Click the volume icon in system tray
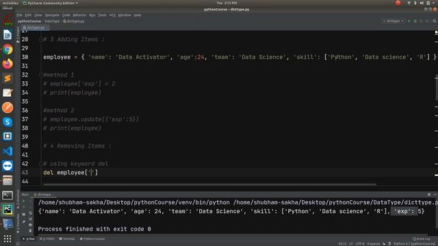438x246 pixels. (422, 3)
